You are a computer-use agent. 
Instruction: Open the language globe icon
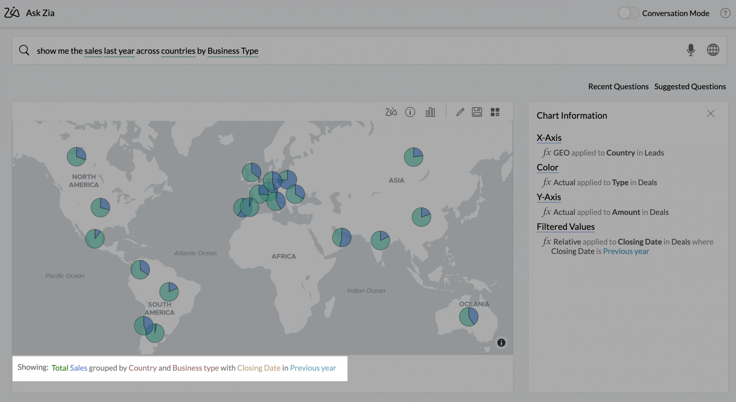[713, 50]
